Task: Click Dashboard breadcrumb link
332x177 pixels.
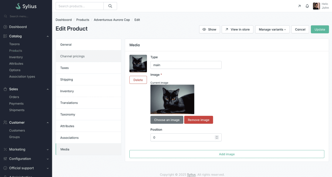Action: [x=64, y=20]
